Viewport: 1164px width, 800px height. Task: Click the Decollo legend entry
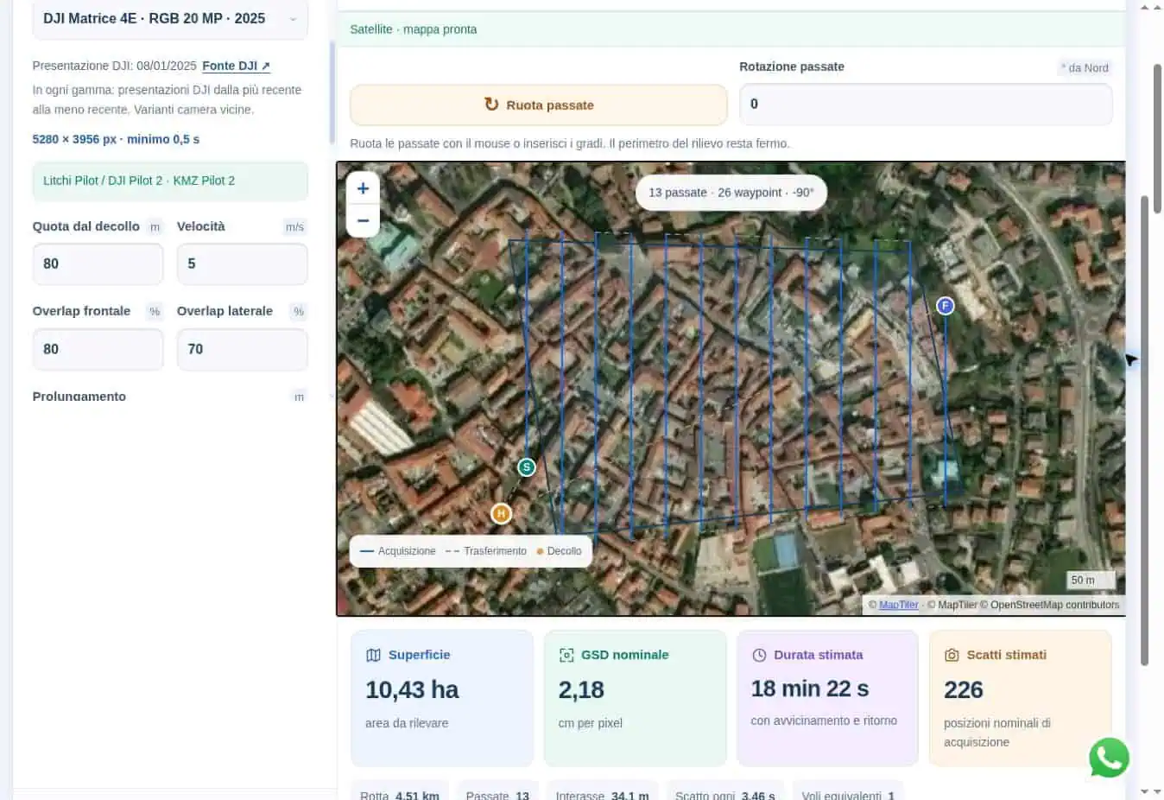click(x=559, y=551)
